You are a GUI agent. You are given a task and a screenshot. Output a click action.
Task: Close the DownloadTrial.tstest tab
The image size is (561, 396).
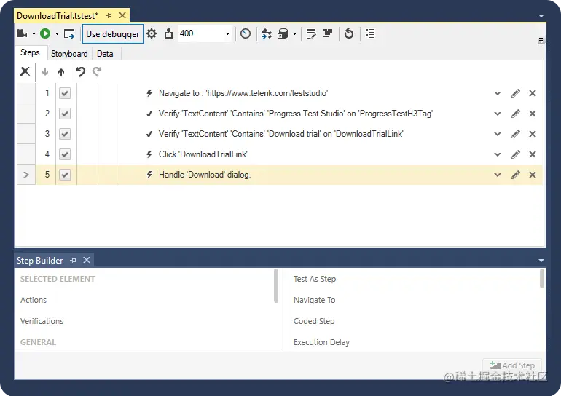point(122,15)
